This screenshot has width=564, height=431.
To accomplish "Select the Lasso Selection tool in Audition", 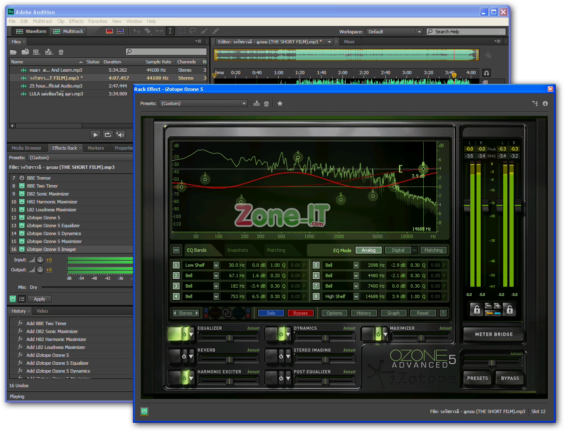I will [x=192, y=31].
